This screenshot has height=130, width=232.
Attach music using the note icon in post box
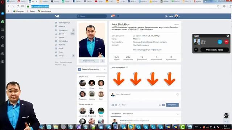120,105
